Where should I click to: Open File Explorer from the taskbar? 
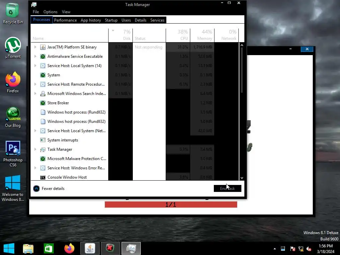pos(28,248)
